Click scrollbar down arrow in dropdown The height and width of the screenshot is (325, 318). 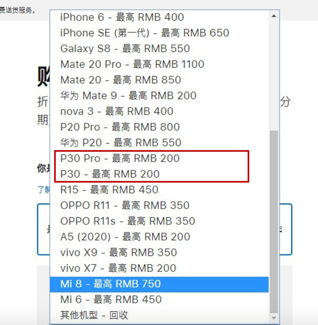pos(274,318)
